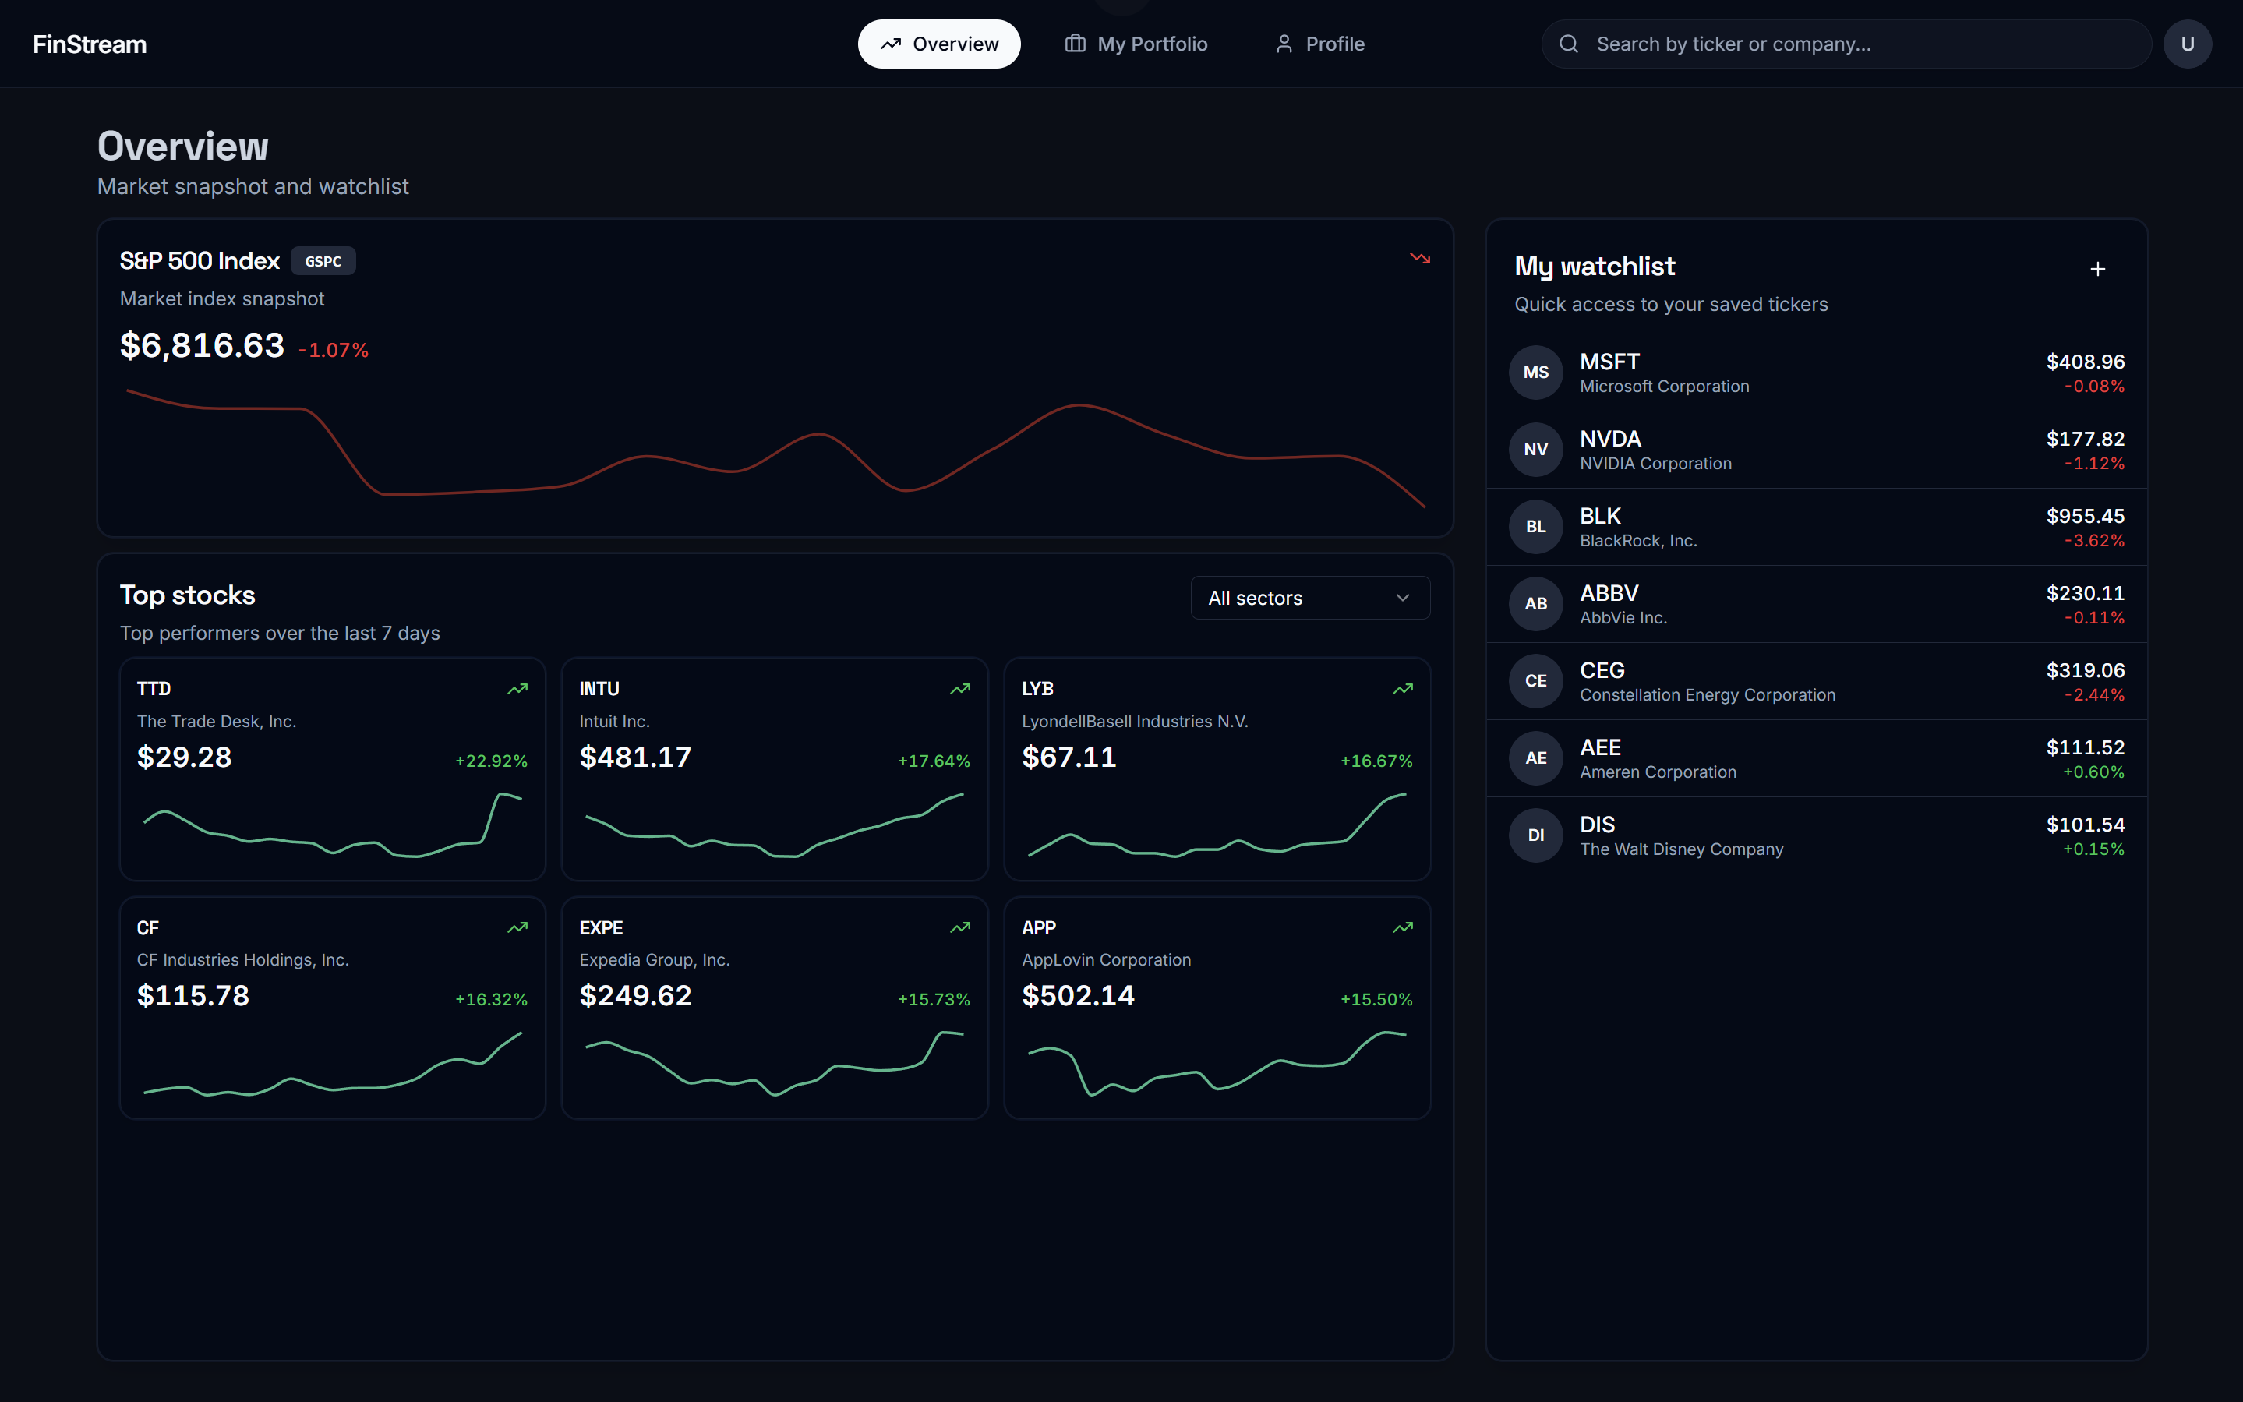Open the All sectors dropdown
The height and width of the screenshot is (1402, 2243).
1309,598
